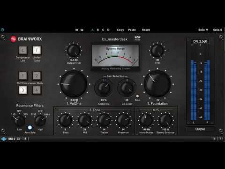Click the UAD-2 label in bottom bar
The image size is (225, 169).
(x=12, y=139)
